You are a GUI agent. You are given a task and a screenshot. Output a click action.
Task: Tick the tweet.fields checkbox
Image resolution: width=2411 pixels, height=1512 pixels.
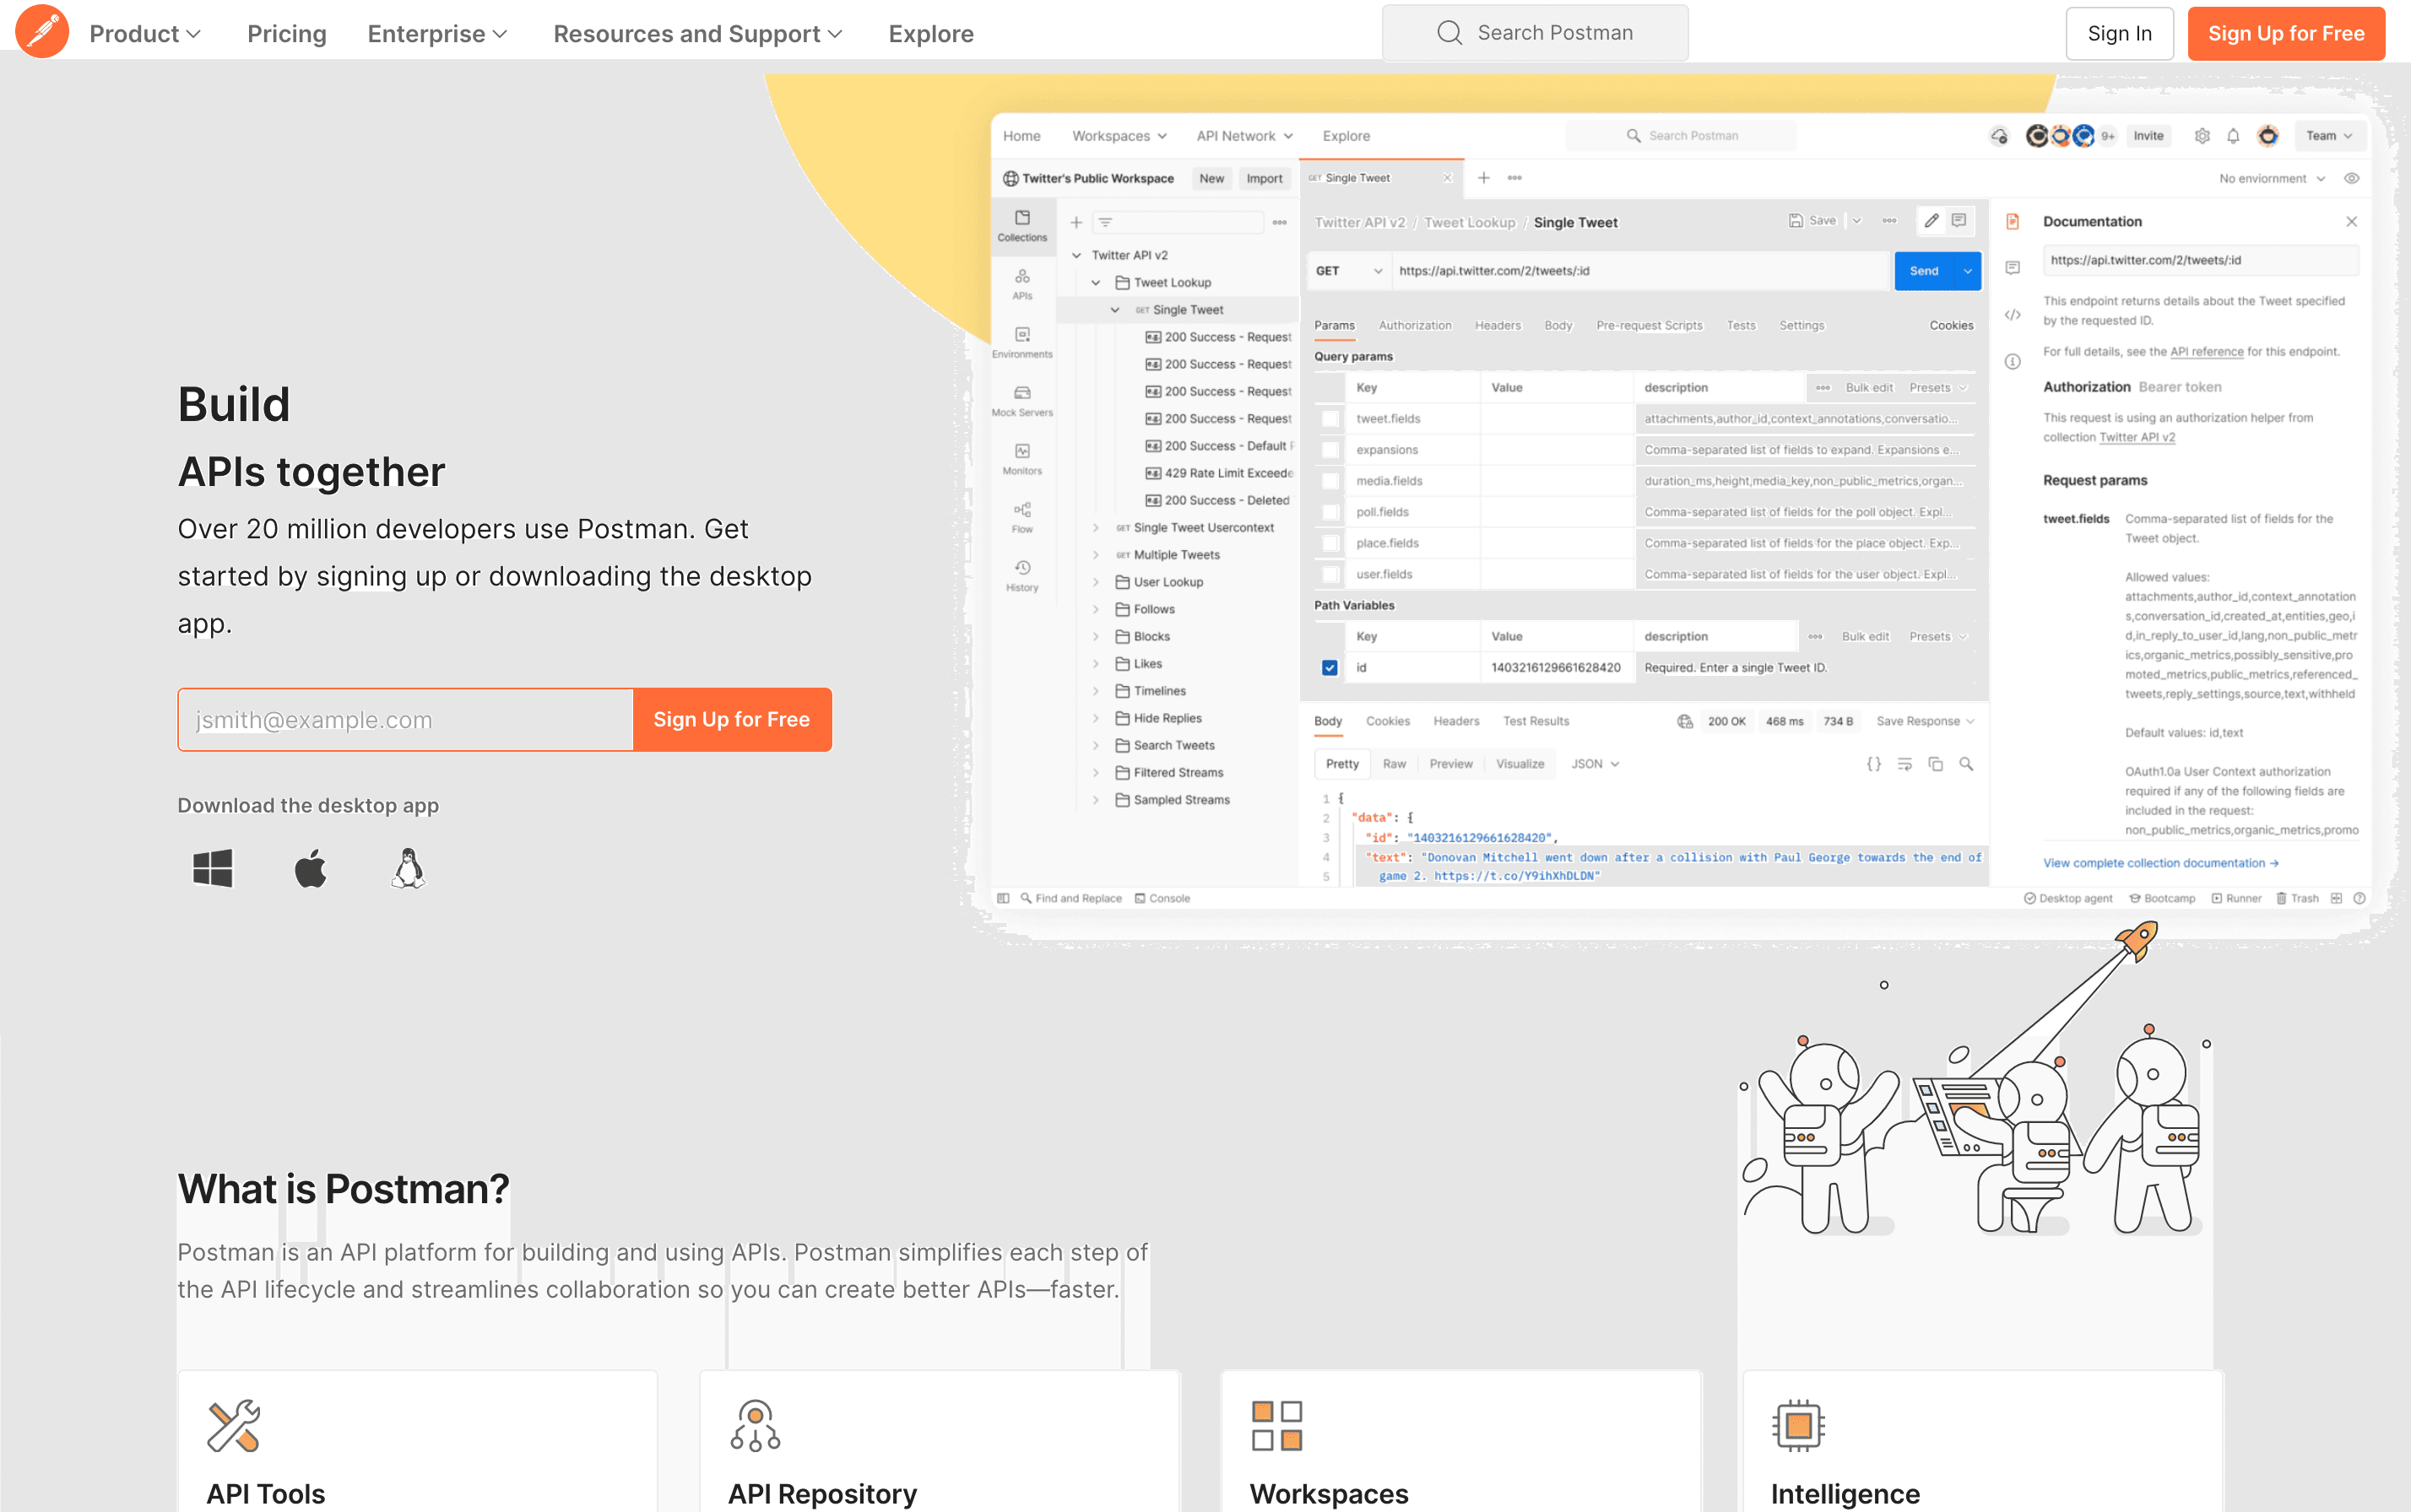1330,419
